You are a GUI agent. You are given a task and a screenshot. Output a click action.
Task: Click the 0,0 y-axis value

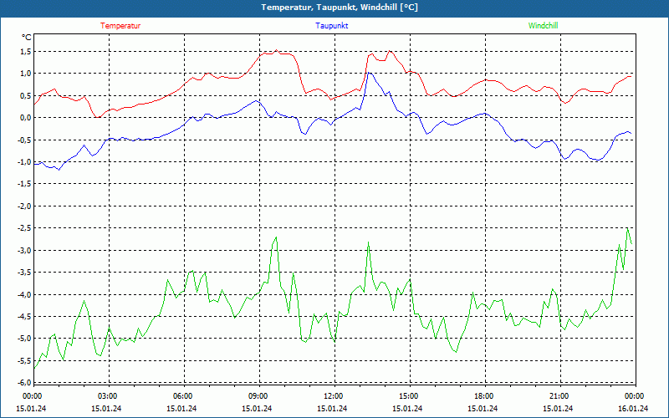(26, 118)
